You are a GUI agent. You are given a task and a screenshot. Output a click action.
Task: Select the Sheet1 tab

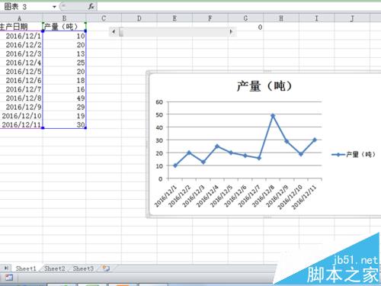click(26, 268)
